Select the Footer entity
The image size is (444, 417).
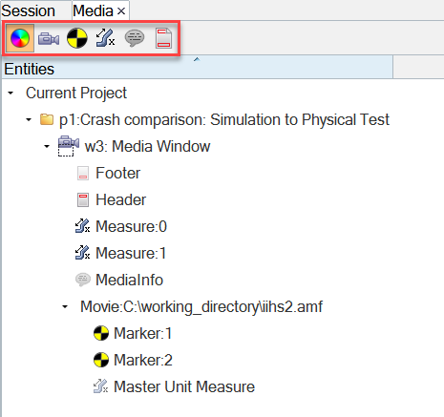point(117,173)
